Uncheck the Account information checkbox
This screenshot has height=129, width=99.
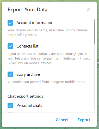[10, 23]
